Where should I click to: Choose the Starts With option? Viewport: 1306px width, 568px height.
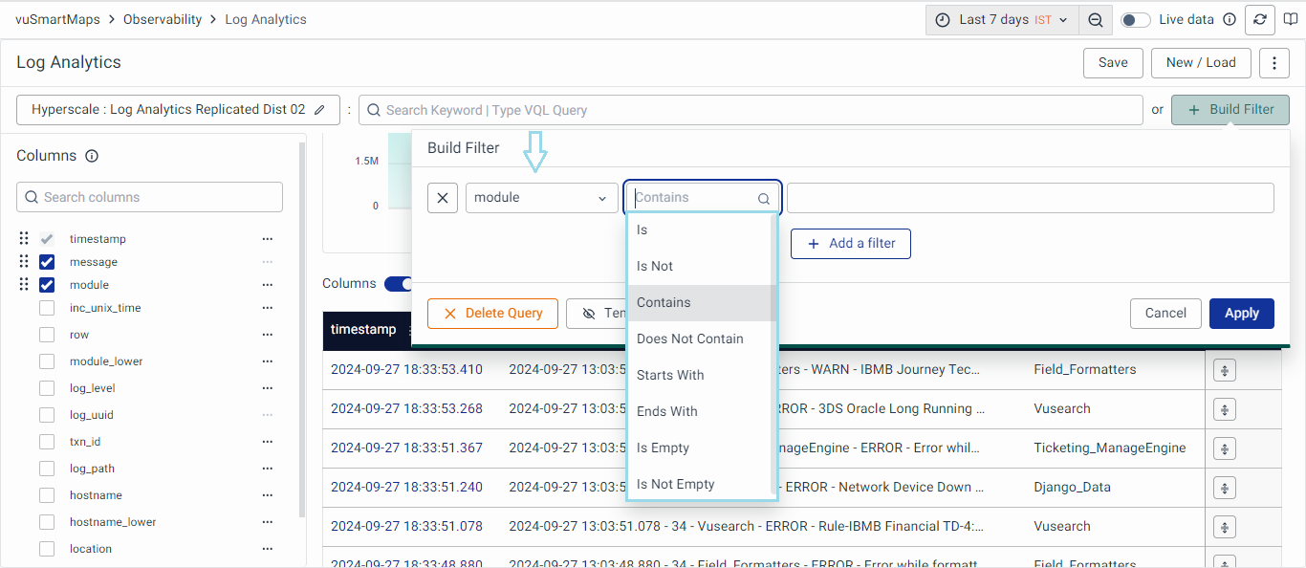(670, 375)
